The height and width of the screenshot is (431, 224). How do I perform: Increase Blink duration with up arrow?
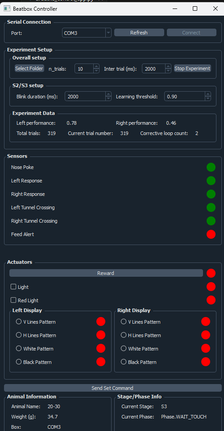(x=108, y=94)
